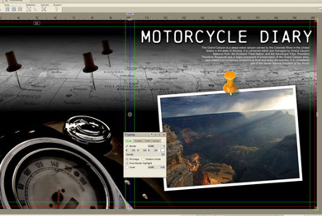The image size is (322, 216).
Task: Close the Frame panel
Action: coord(164,134)
